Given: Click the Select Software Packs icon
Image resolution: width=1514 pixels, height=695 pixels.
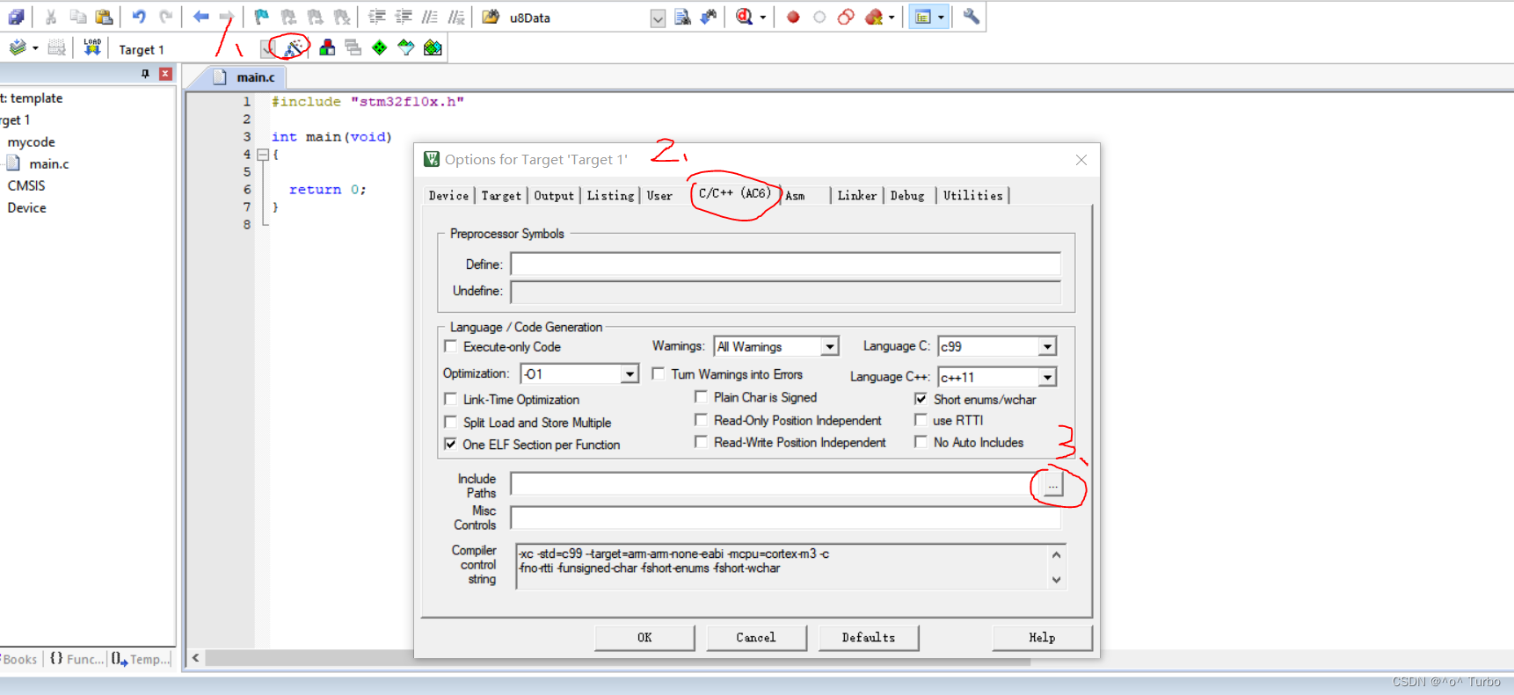Looking at the screenshot, I should point(406,47).
